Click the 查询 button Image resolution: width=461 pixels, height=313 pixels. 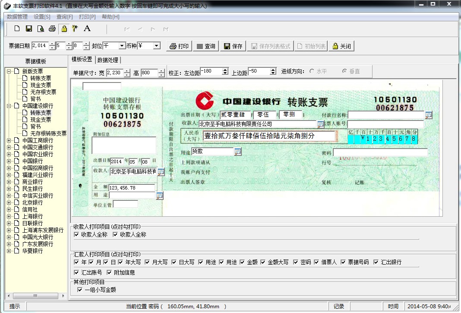pos(206,46)
